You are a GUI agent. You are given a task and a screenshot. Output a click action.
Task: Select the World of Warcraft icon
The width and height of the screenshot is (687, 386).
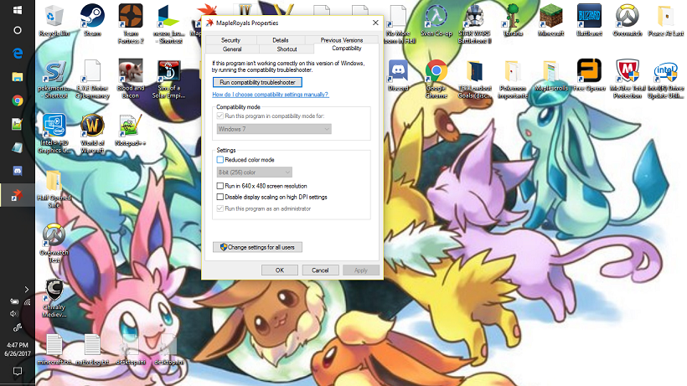[x=92, y=130]
